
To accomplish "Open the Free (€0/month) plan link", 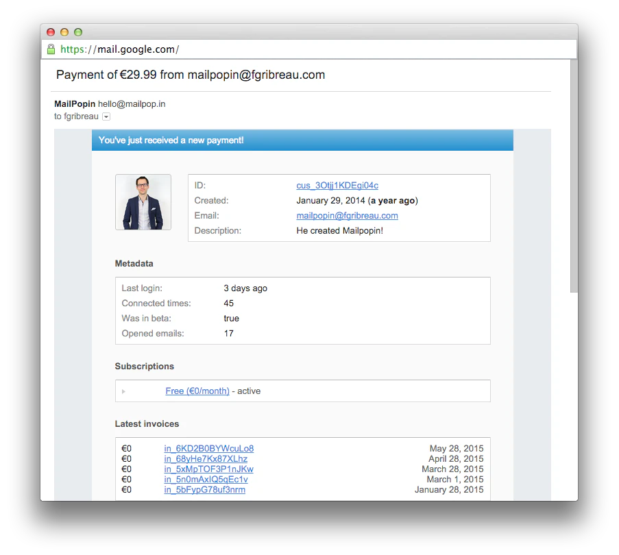I will [197, 391].
